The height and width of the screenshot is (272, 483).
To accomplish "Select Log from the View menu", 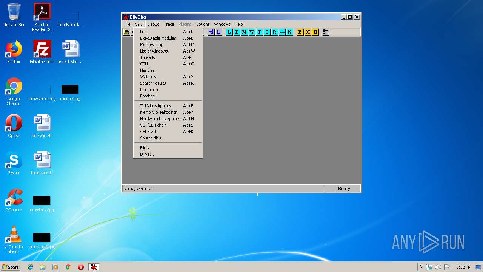I will [168, 32].
